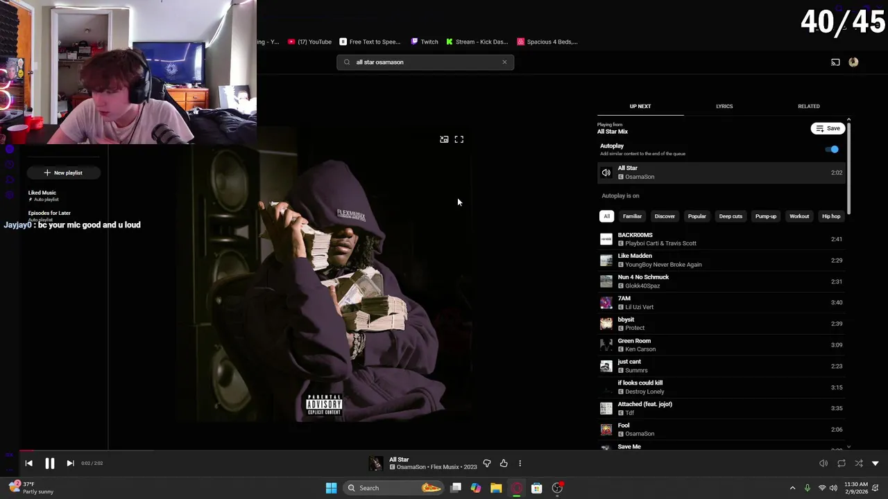This screenshot has height=499, width=888.
Task: Open the Liked Music playlist
Action: coord(42,195)
